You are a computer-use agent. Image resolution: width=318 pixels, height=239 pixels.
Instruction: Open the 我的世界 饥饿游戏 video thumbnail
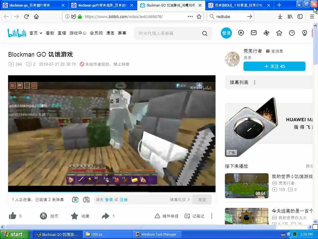[x=247, y=185]
